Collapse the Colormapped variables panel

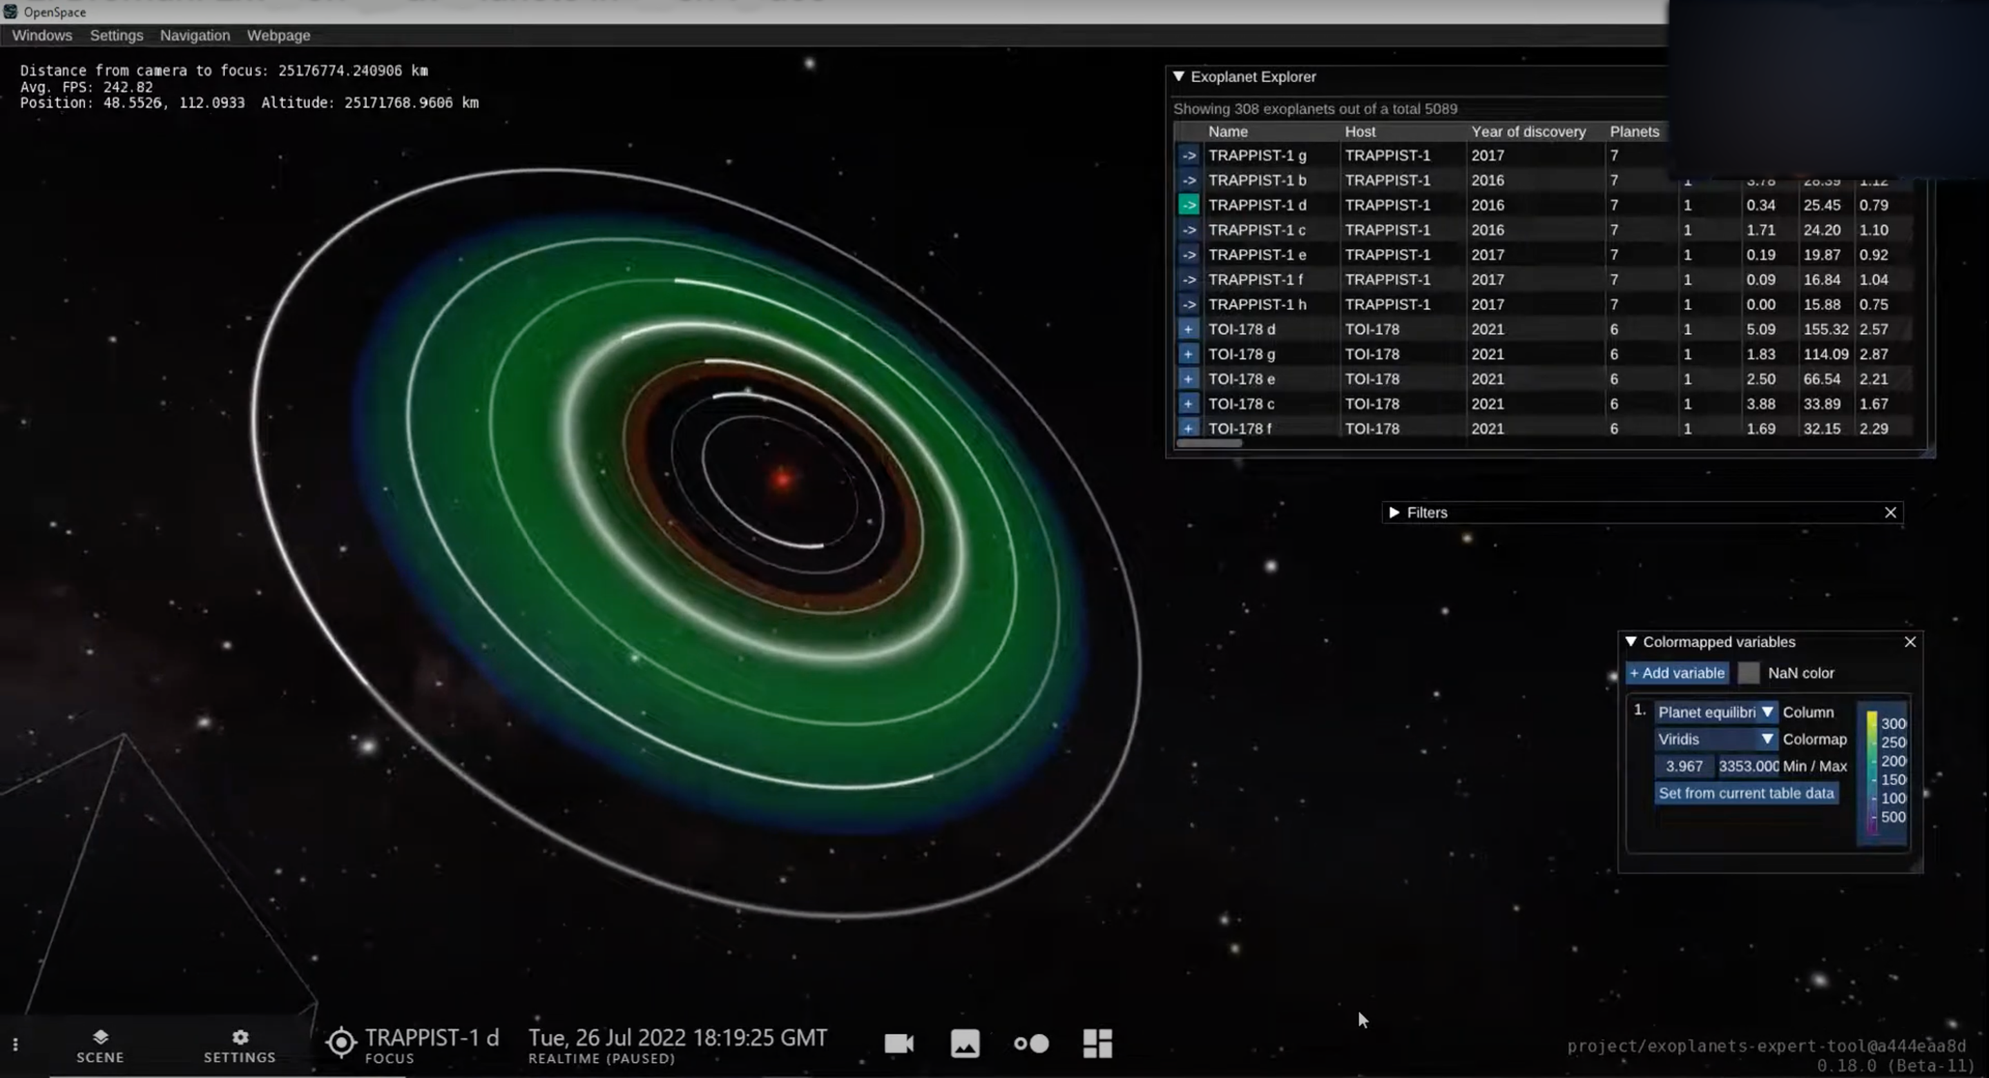coord(1631,642)
